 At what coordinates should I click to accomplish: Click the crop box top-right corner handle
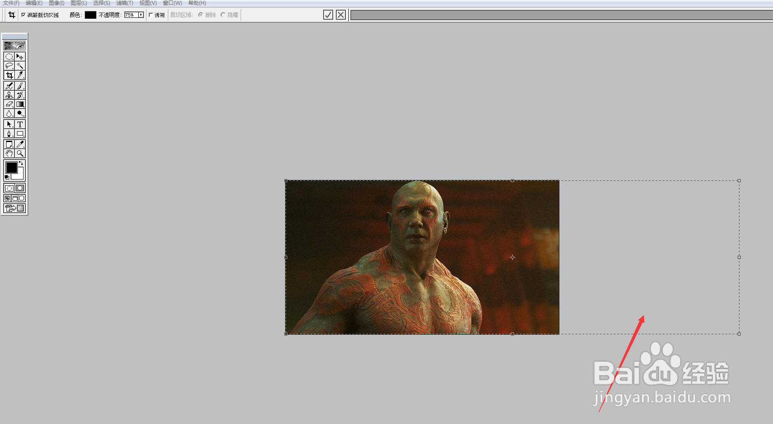tap(739, 180)
